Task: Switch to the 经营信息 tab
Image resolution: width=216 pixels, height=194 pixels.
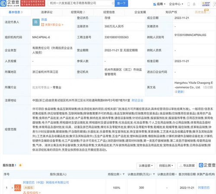Action: coord(109,12)
